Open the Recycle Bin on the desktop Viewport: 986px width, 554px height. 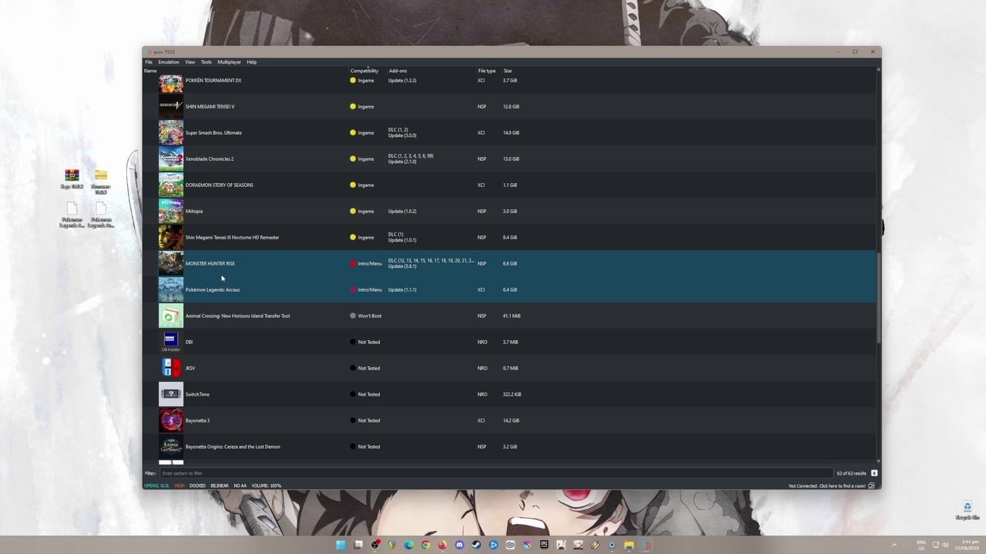[x=968, y=506]
